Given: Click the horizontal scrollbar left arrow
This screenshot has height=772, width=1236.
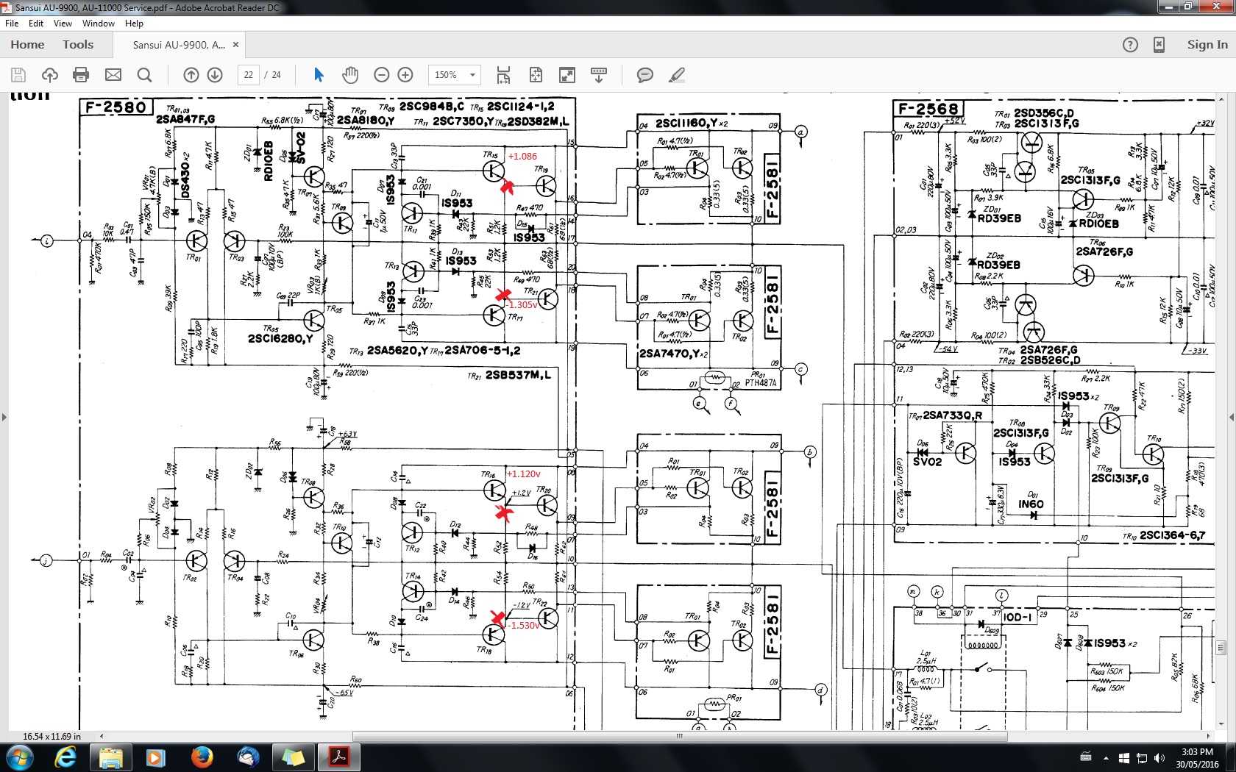Looking at the screenshot, I should pyautogui.click(x=102, y=736).
